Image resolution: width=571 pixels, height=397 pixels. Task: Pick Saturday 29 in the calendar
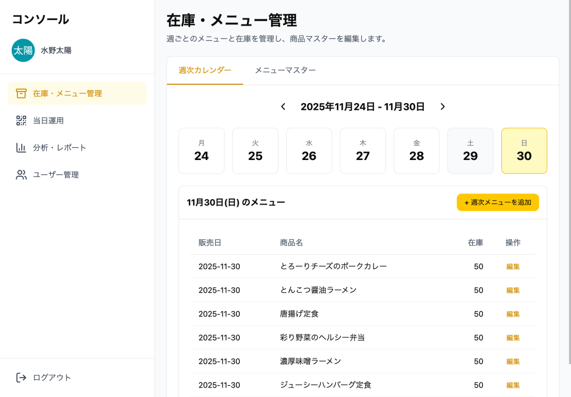click(x=470, y=151)
